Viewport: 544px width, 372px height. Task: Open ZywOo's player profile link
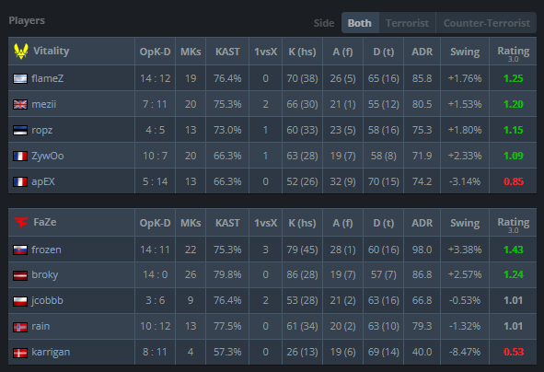[48, 156]
